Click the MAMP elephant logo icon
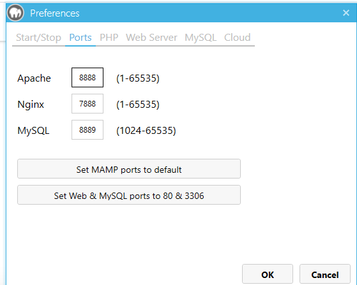Screen dimensions: 357x285 click(15, 13)
